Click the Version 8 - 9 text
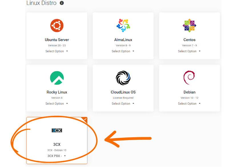 click(x=123, y=45)
